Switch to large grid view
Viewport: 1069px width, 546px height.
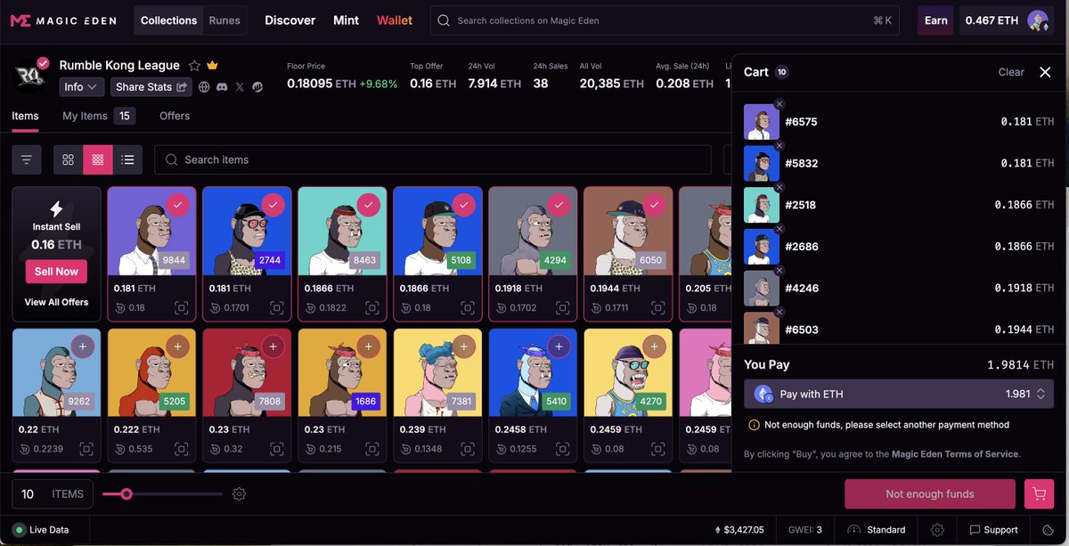click(x=69, y=159)
